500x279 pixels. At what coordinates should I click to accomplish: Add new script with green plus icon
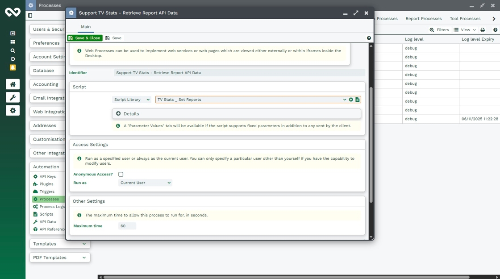click(x=351, y=100)
